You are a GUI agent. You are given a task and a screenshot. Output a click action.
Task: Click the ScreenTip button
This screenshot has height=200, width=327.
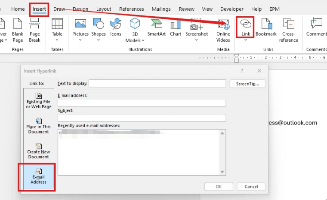[247, 84]
